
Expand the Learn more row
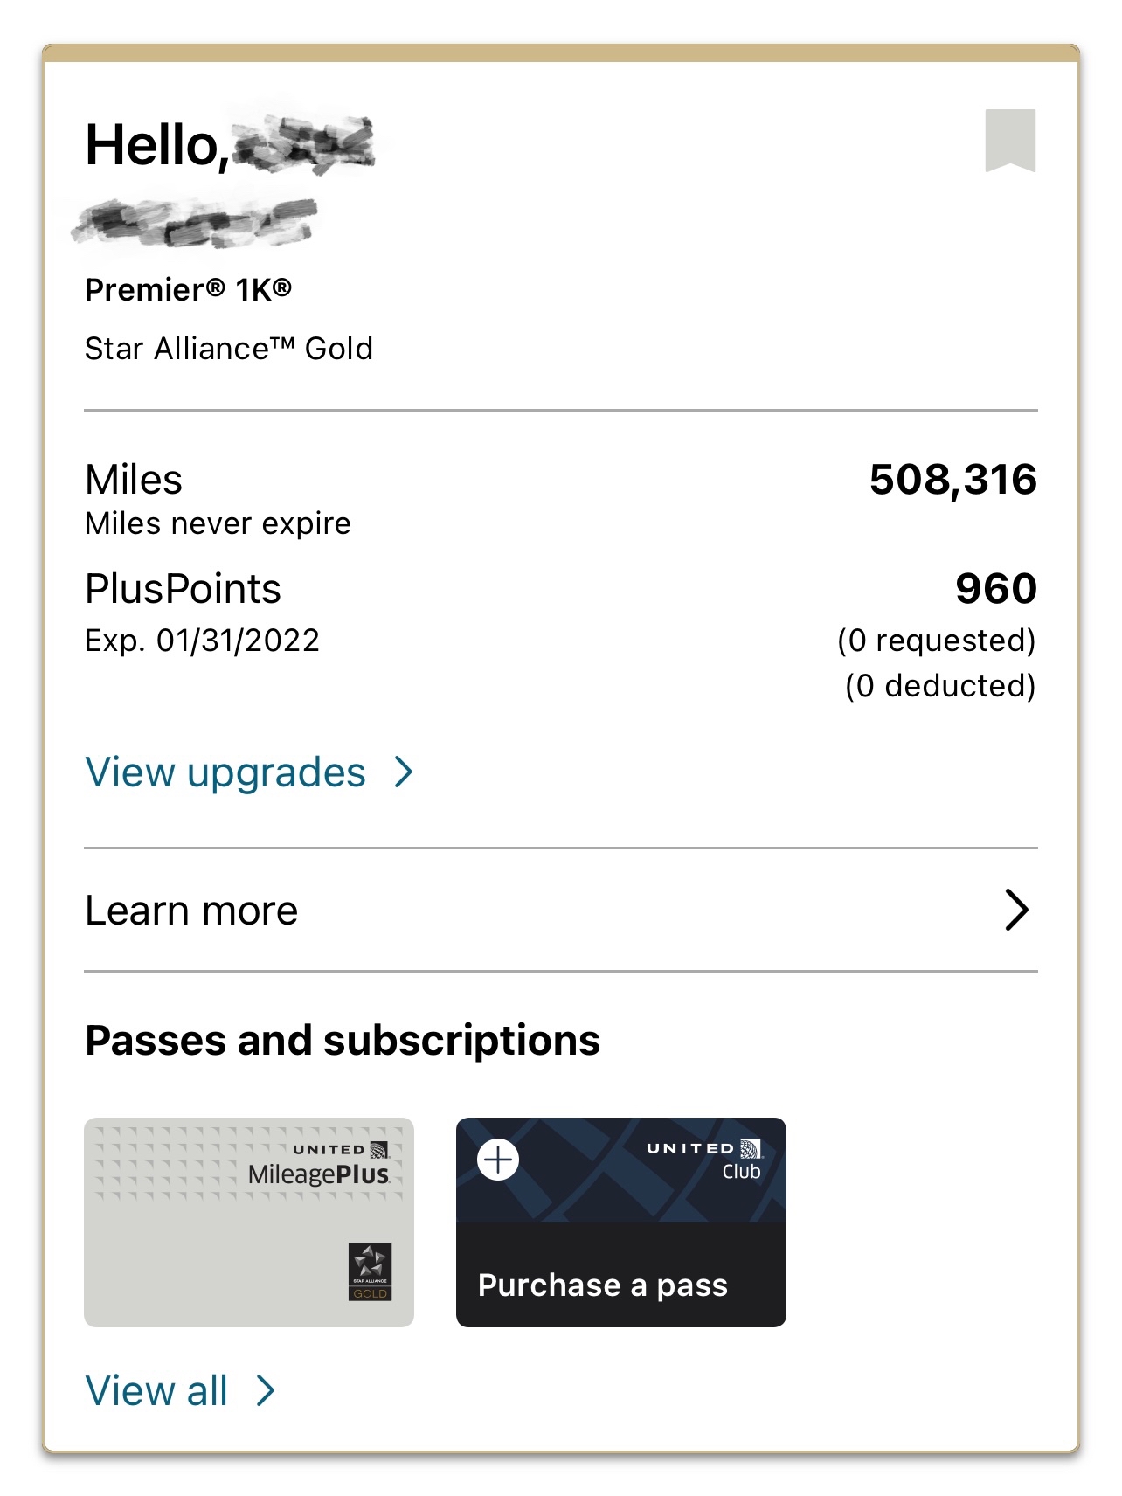(x=560, y=911)
